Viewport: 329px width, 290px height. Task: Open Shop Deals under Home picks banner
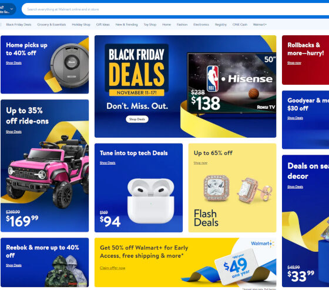[14, 63]
